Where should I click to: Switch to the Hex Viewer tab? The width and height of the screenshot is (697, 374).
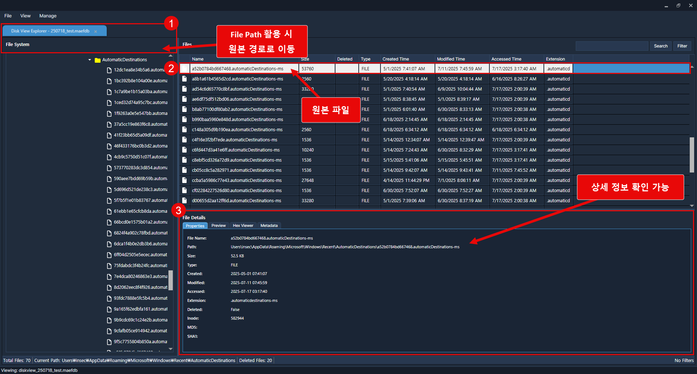pyautogui.click(x=243, y=226)
